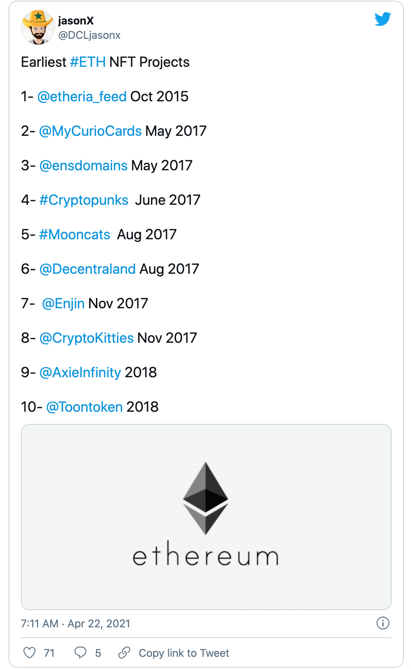Click the jasonX display name

coord(76,21)
